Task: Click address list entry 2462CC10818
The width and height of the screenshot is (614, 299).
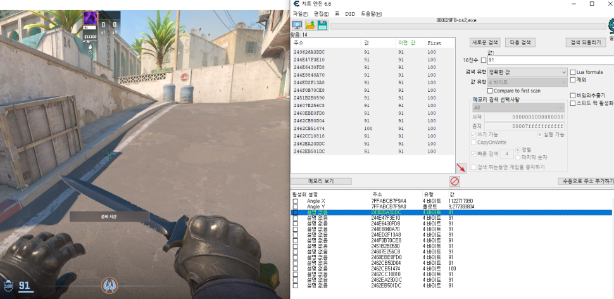Action: 451,274
